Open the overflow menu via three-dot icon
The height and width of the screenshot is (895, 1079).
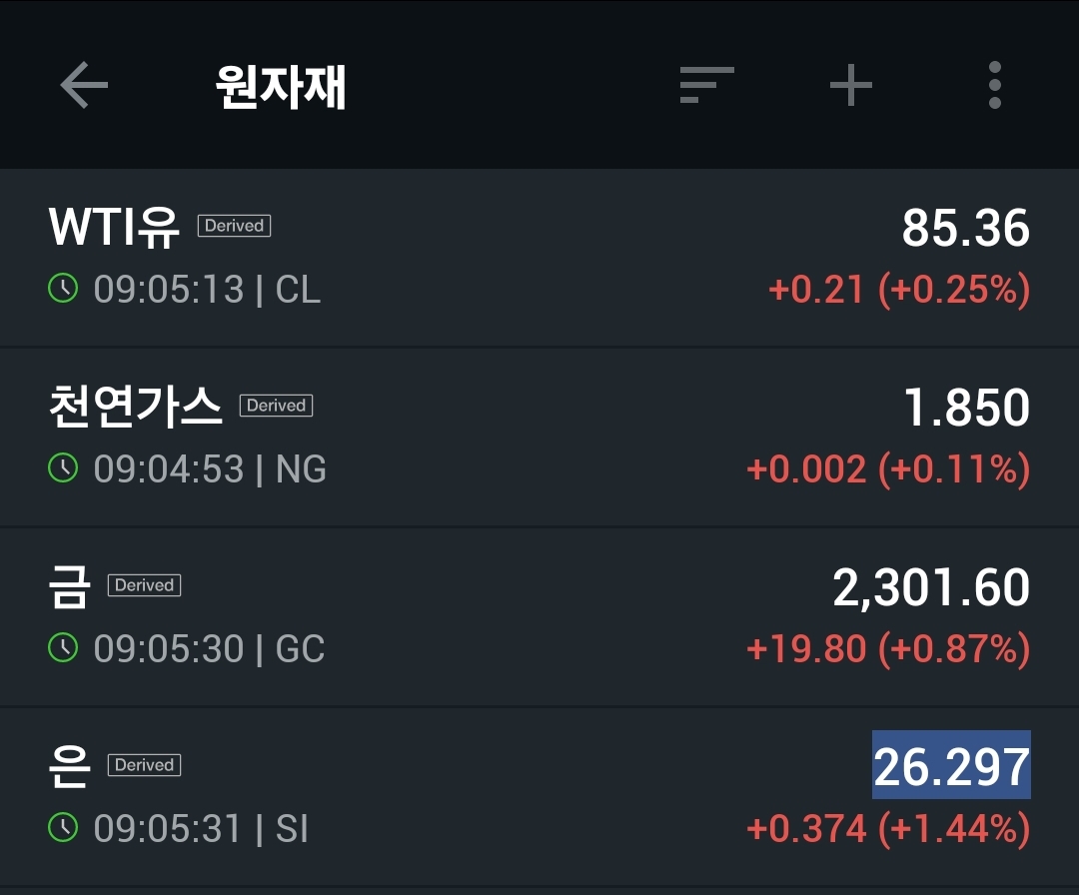(x=995, y=85)
